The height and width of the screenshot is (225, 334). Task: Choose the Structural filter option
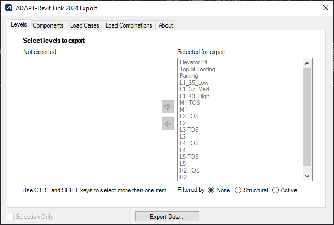click(x=238, y=190)
